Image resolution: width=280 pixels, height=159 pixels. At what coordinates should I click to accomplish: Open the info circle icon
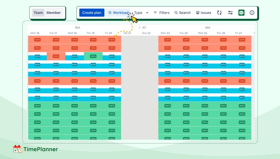click(x=252, y=13)
